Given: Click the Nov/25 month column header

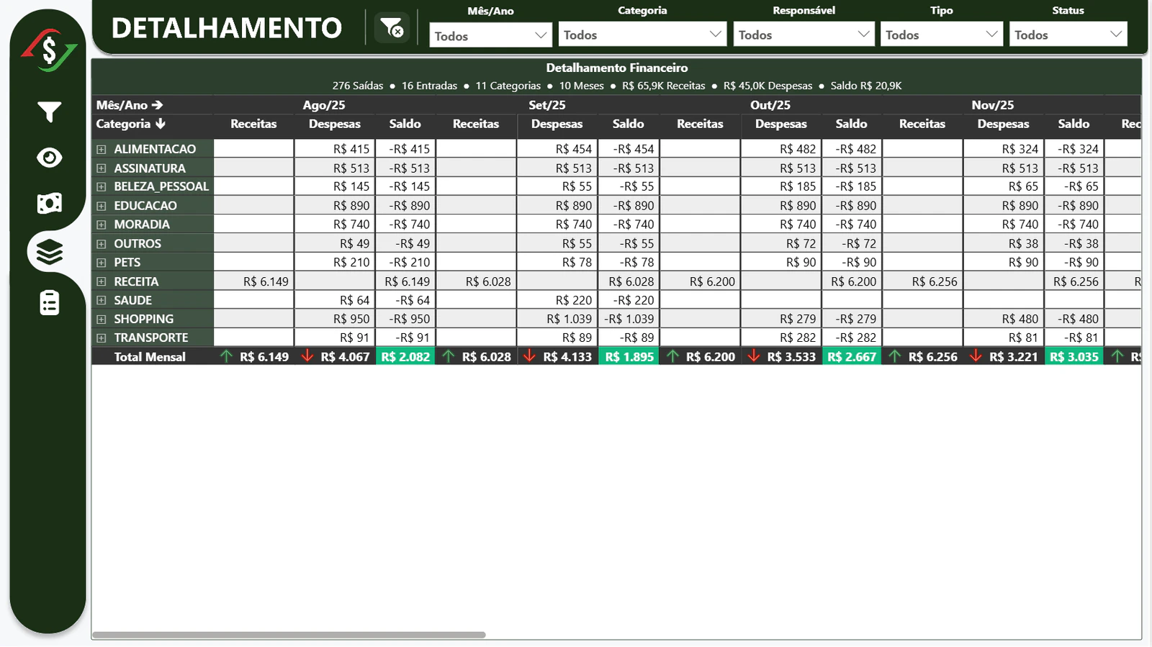Looking at the screenshot, I should click(x=992, y=105).
